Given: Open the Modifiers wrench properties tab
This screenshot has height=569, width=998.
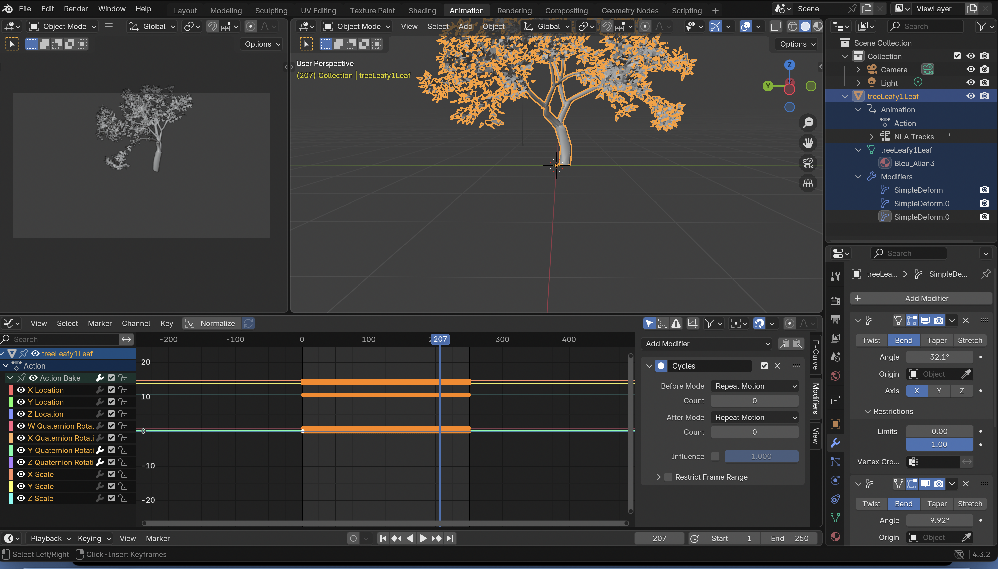Looking at the screenshot, I should pos(835,442).
